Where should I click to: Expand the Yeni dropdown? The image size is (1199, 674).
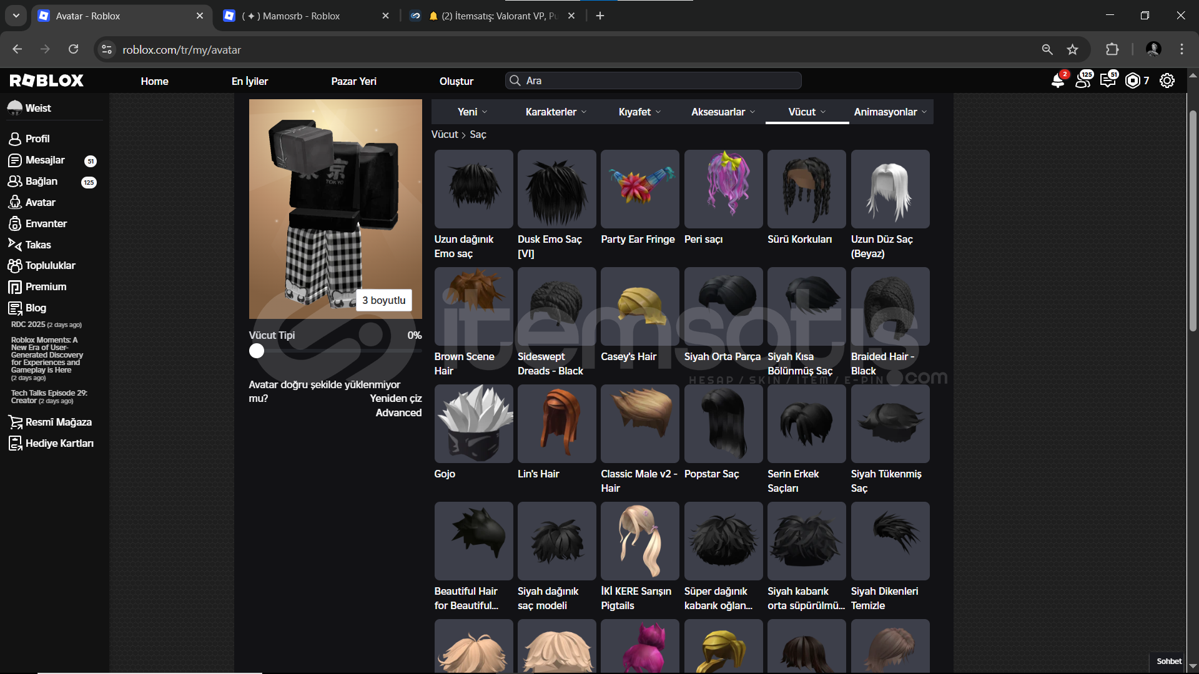472,112
